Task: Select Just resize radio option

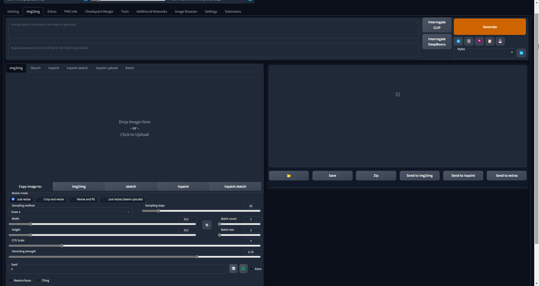Action: pos(21,199)
